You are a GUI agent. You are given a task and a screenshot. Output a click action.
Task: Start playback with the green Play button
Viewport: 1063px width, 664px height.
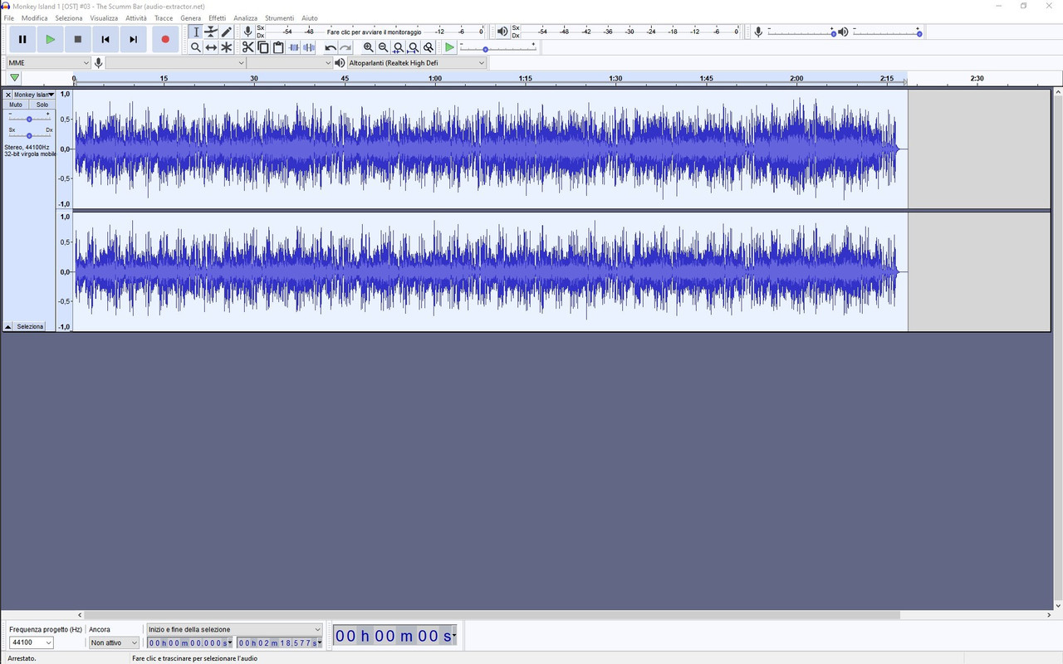[50, 39]
